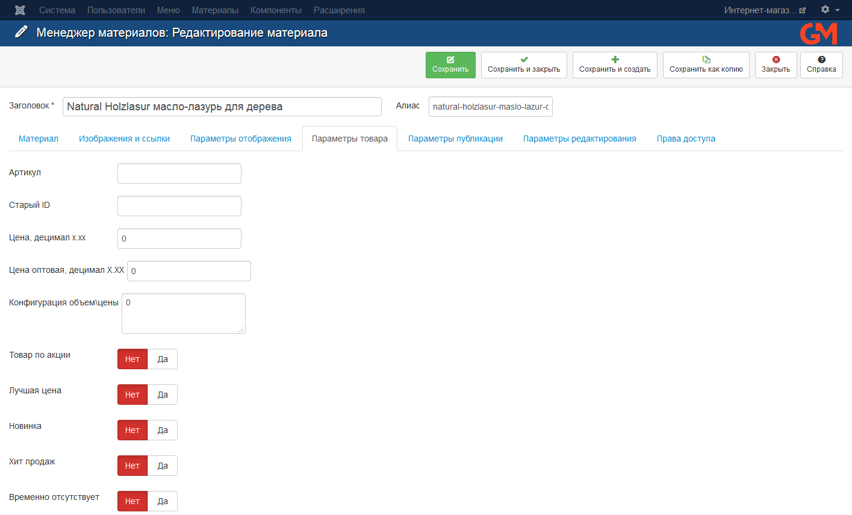
Task: Open the Справка help button
Action: click(x=821, y=64)
